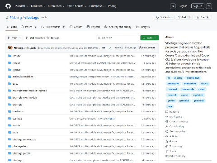Switch to the Issues tab
This screenshot has height=163, width=217.
(x=28, y=27)
